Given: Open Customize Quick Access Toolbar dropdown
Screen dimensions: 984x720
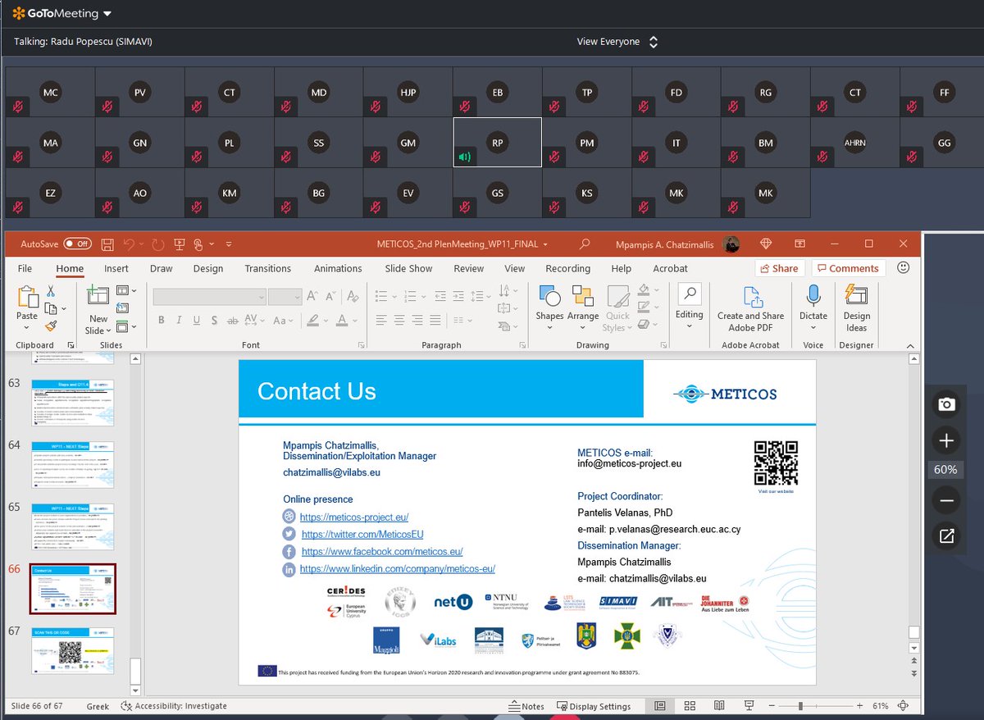Looking at the screenshot, I should click(229, 244).
